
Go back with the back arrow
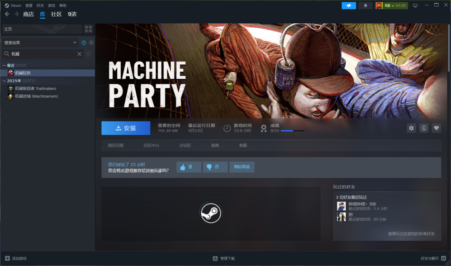click(7, 14)
